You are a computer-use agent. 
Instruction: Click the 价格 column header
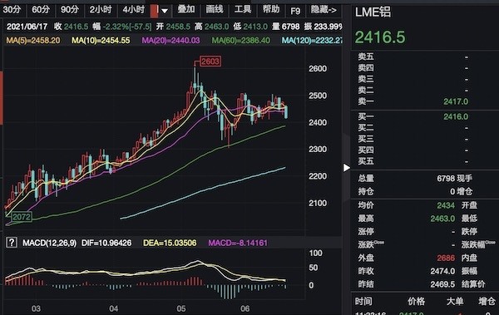pyautogui.click(x=416, y=301)
